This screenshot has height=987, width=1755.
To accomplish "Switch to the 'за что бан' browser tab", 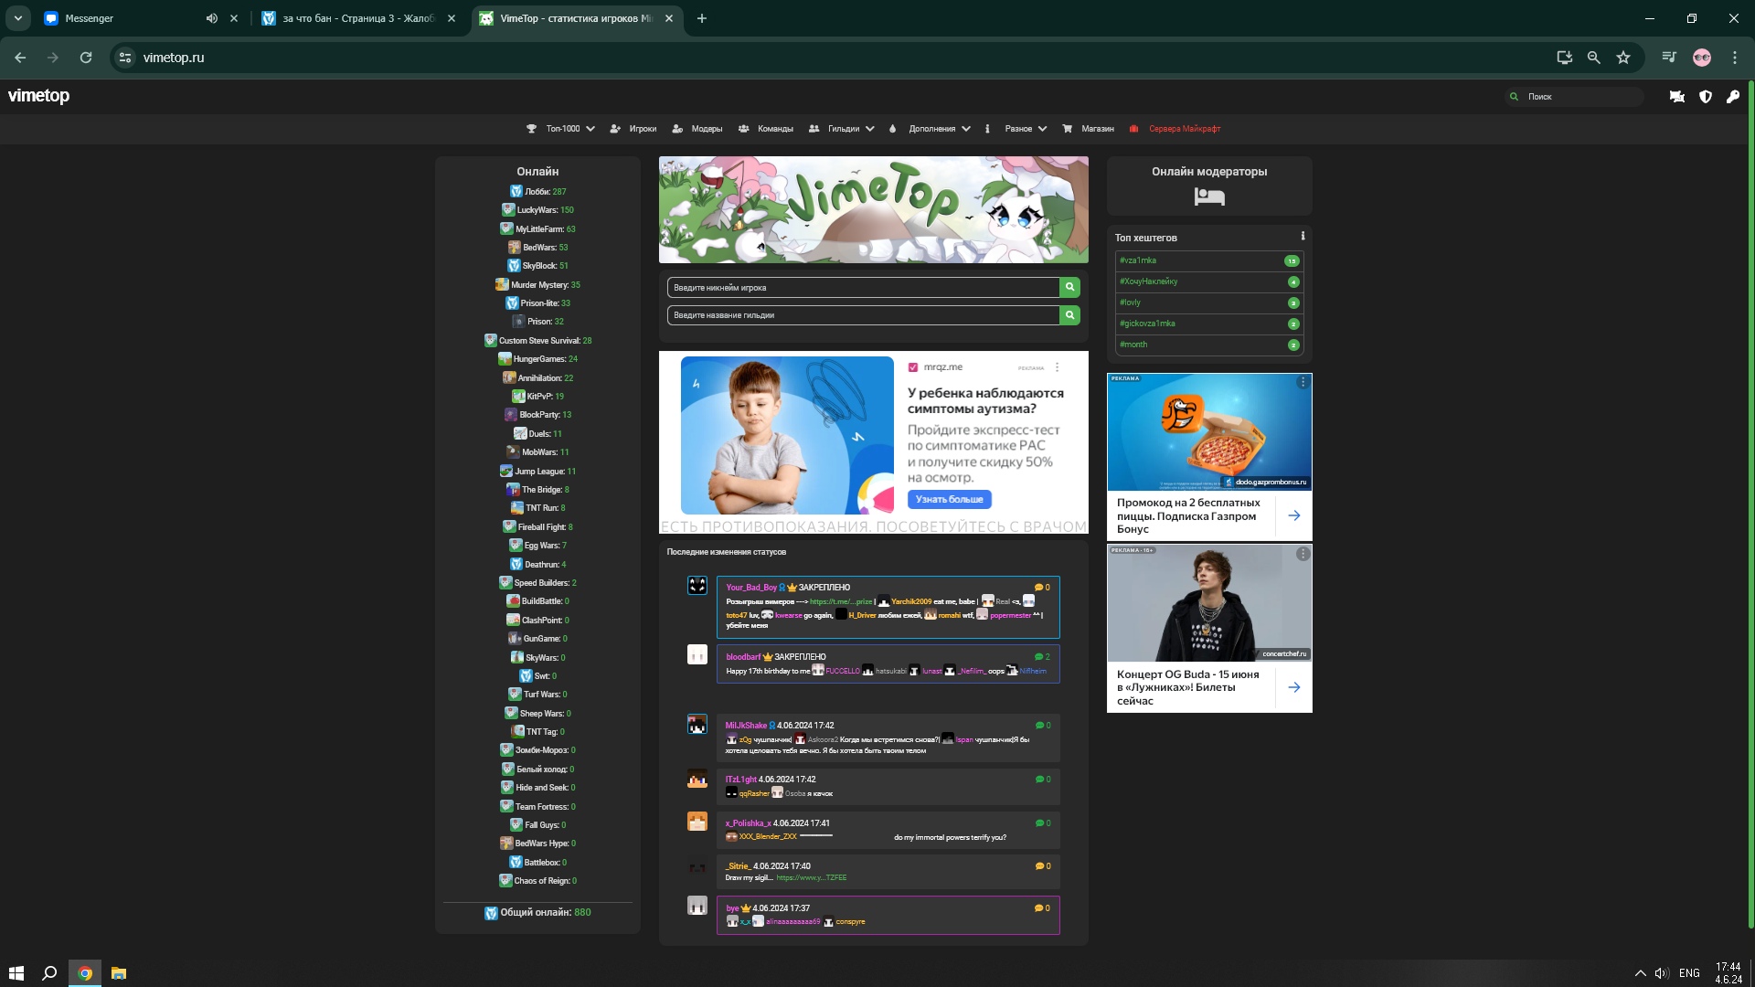I will tap(357, 18).
